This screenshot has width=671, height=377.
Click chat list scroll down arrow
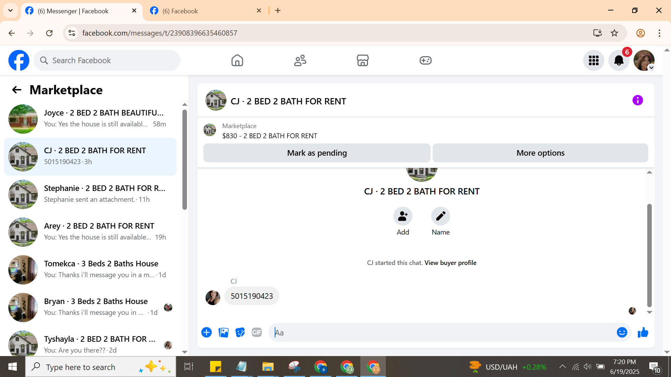[x=185, y=352]
